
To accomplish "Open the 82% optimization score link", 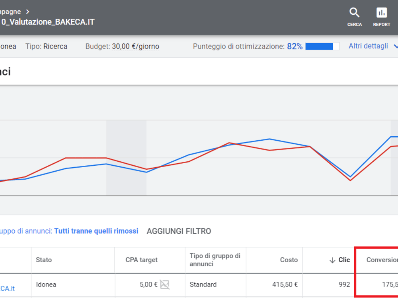I will pos(295,46).
